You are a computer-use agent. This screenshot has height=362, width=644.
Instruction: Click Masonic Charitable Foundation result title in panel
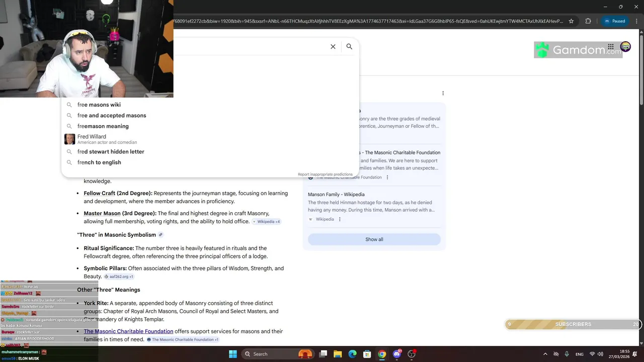[x=400, y=152]
